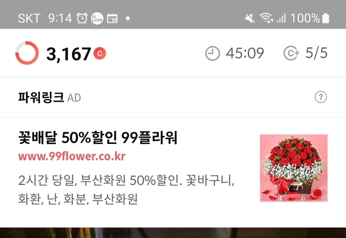The width and height of the screenshot is (346, 238).
Task: Tap the 100% battery indicator
Action: [310, 18]
